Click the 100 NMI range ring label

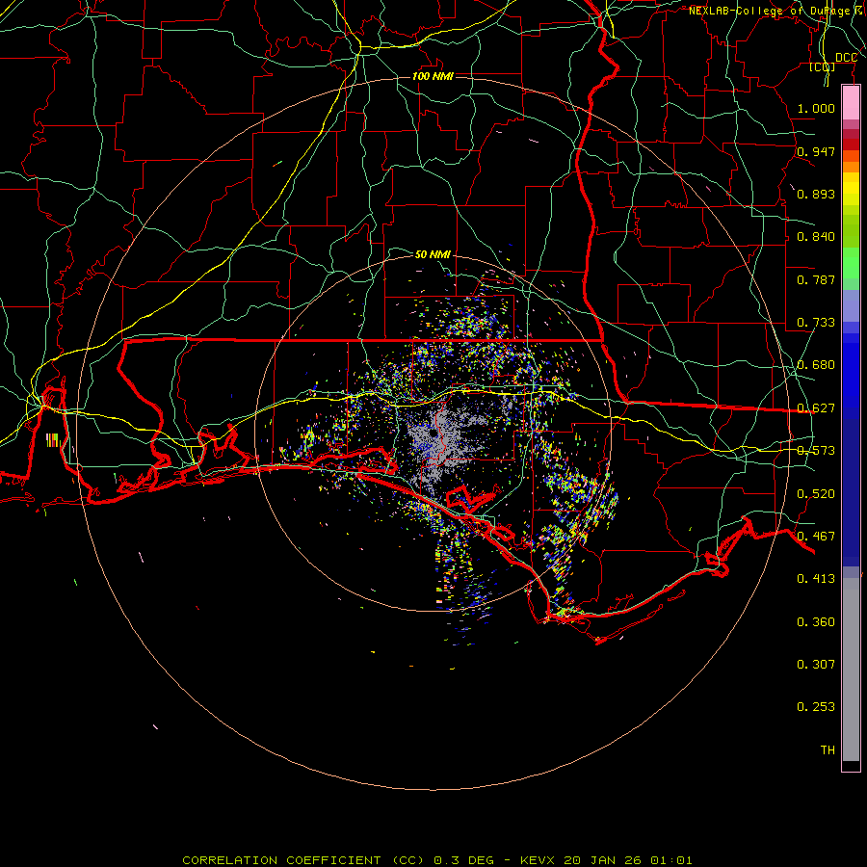(x=433, y=76)
